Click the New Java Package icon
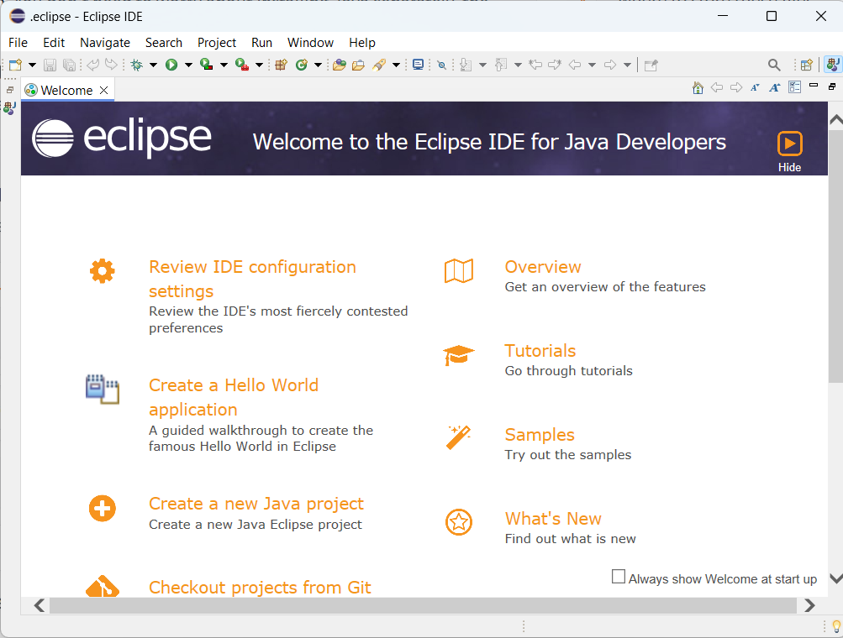Image resolution: width=843 pixels, height=638 pixels. point(281,65)
